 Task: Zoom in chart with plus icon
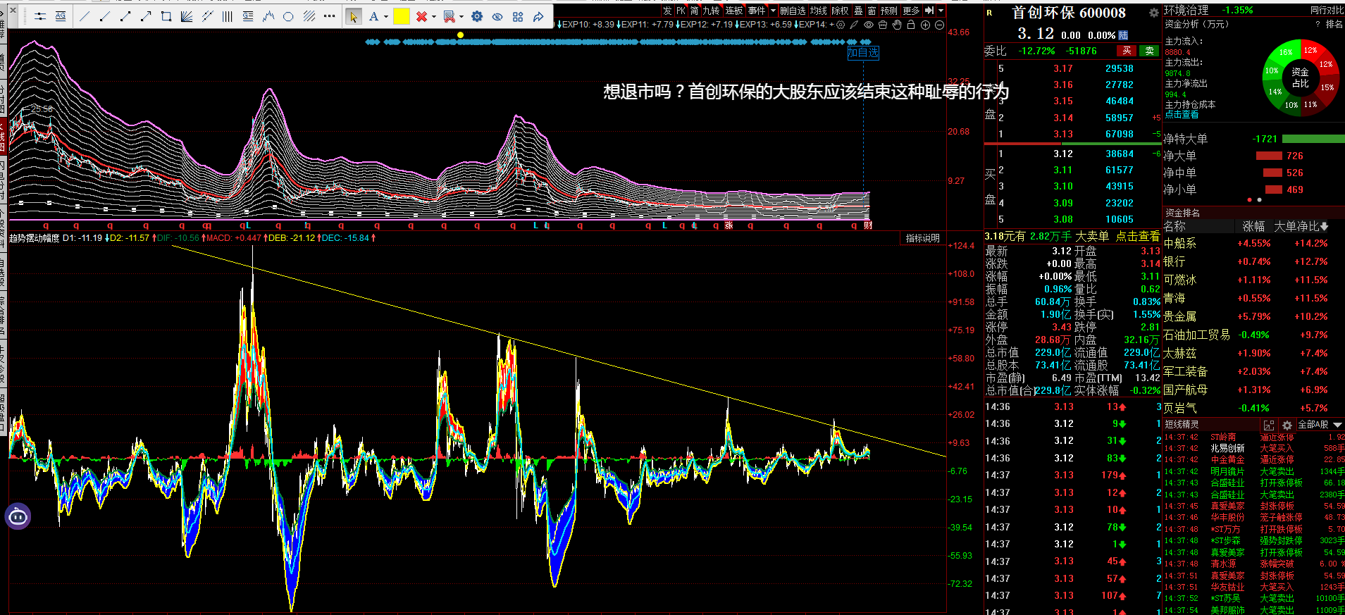[x=926, y=25]
